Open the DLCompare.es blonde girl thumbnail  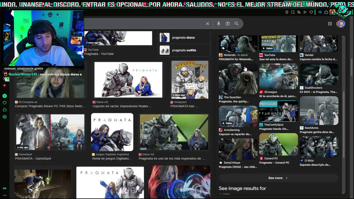pos(50,82)
